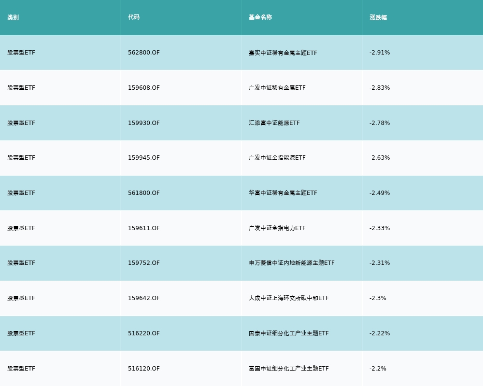
Task: Click fund name 汇添富中证能源ETF
Action: click(x=274, y=123)
